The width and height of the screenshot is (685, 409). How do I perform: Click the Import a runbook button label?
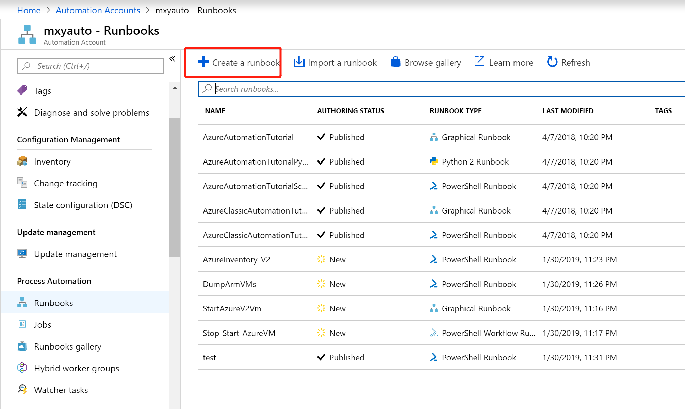342,63
